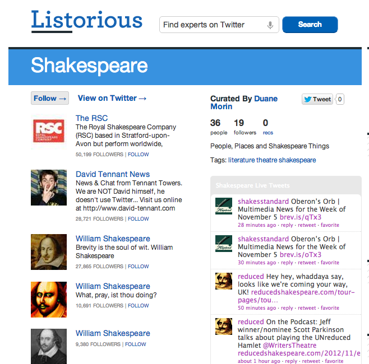The height and width of the screenshot is (364, 369).
Task: Click the black-and-white Shakespeare portrait avatar
Action: [x=49, y=347]
